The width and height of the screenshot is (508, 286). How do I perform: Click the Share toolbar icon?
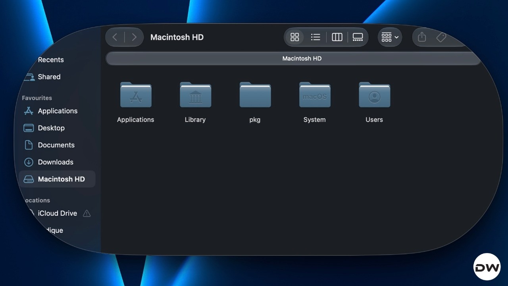tap(422, 37)
